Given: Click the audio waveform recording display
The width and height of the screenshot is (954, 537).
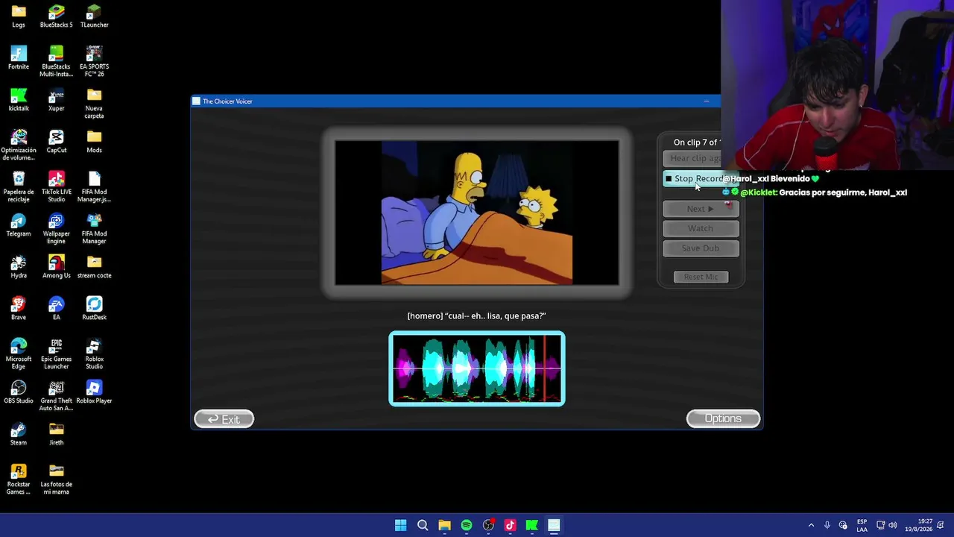Looking at the screenshot, I should click(477, 368).
